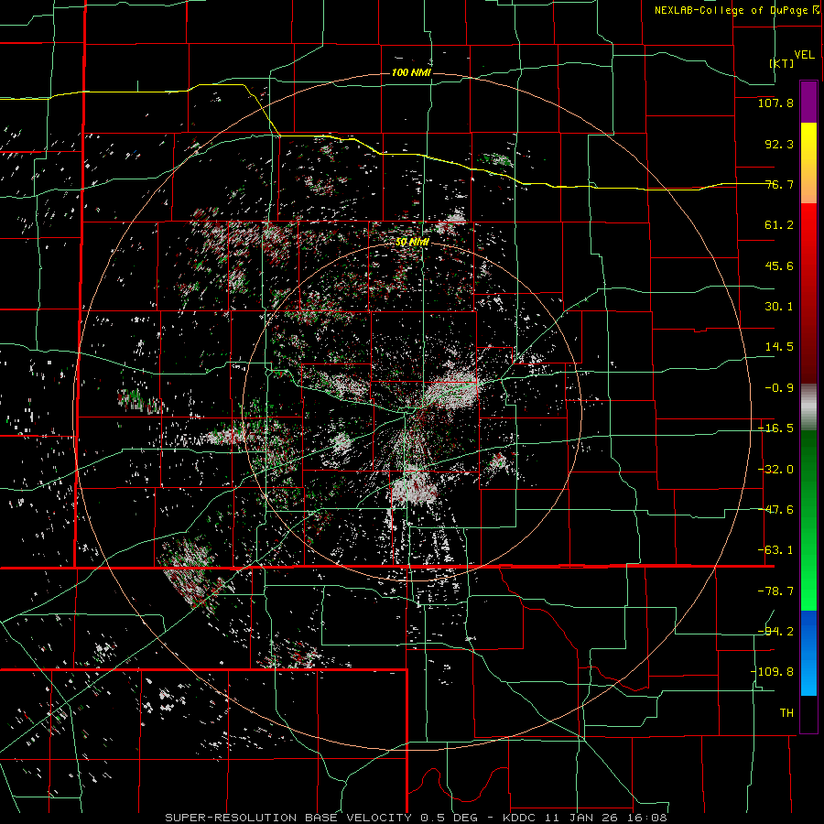Select the 45.6 velocity scale value
The height and width of the screenshot is (824, 824).
[779, 266]
